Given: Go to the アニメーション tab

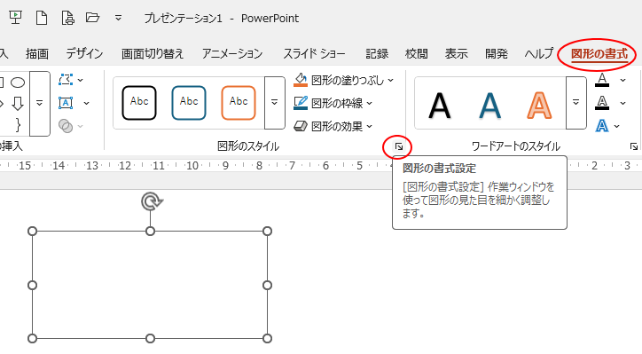Looking at the screenshot, I should point(232,53).
